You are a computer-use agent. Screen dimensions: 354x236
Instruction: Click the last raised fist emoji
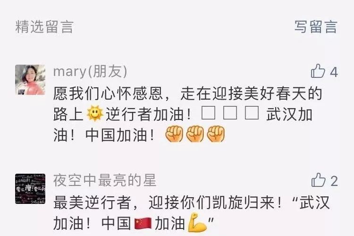[x=216, y=134]
